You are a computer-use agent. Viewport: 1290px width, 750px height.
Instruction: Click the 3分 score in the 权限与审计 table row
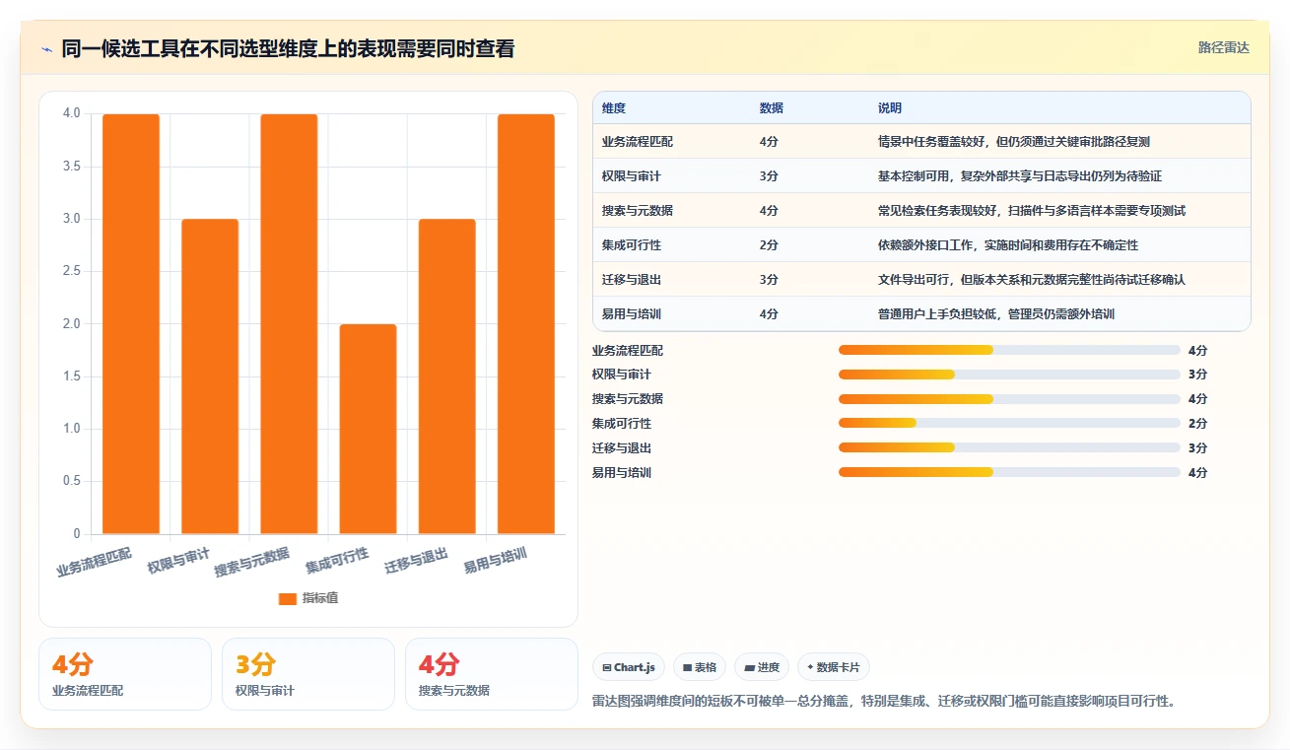769,176
